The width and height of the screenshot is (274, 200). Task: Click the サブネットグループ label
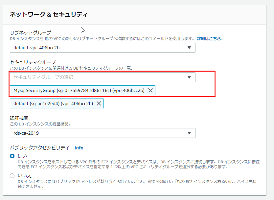tap(31, 33)
